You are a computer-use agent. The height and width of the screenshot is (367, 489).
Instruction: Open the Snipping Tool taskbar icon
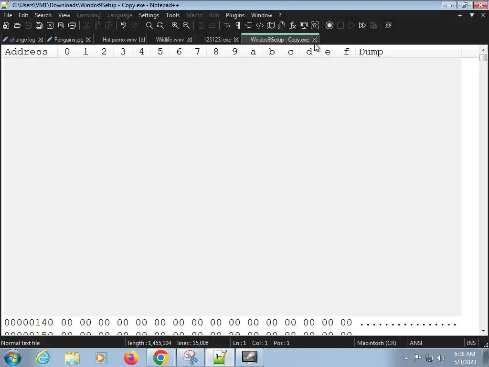click(190, 357)
